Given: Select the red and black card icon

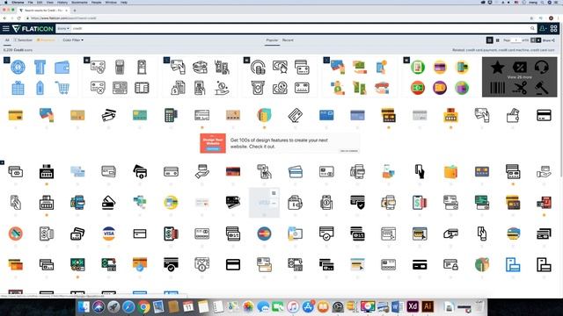Looking at the screenshot, I should coord(233,172).
